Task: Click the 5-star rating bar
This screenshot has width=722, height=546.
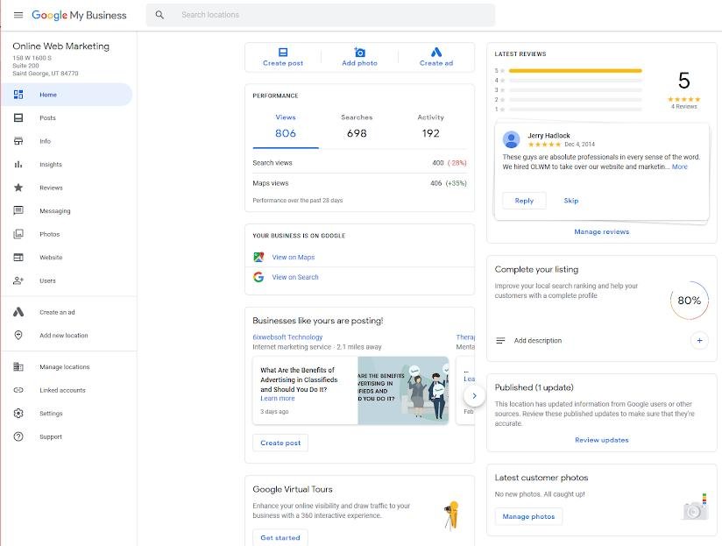Action: point(575,71)
